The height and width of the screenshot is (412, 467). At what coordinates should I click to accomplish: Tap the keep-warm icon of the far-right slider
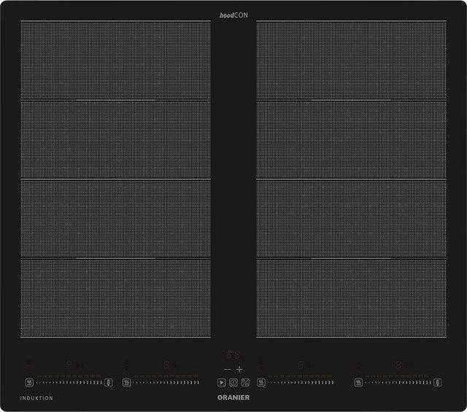(358, 382)
